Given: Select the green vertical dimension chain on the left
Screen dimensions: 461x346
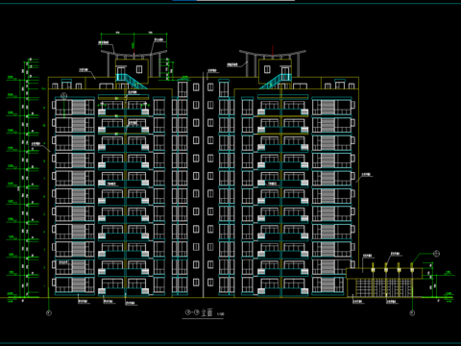Looking at the screenshot, I should coord(24,178).
